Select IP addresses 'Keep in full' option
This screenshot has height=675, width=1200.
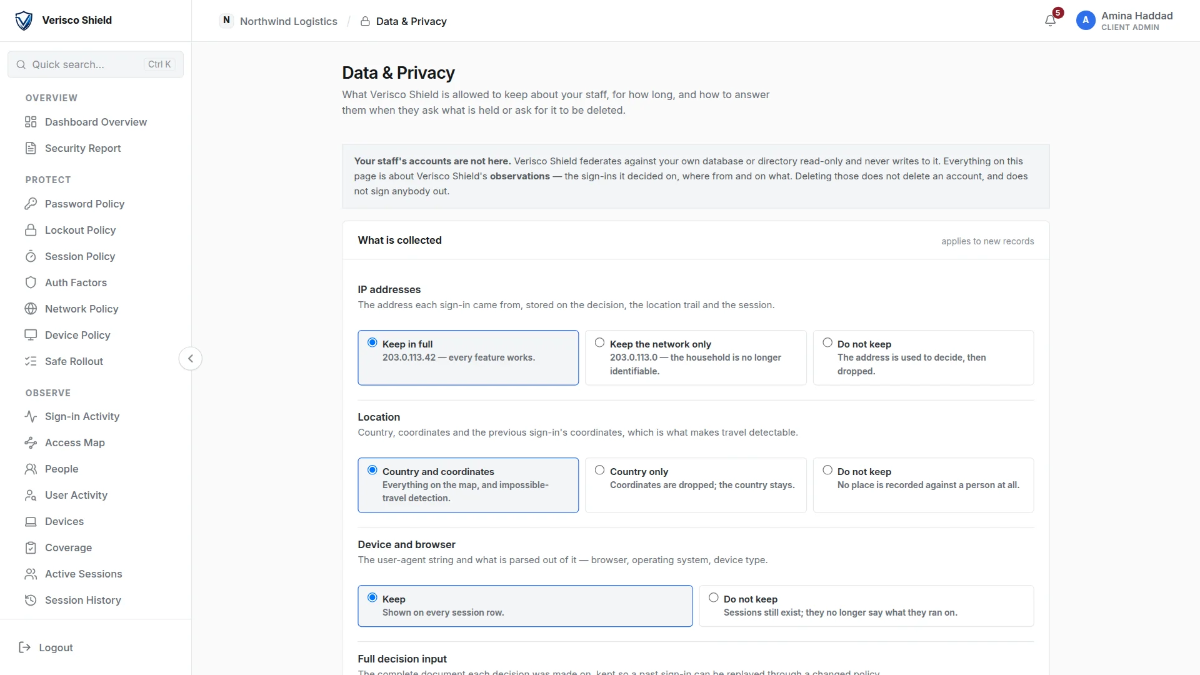click(x=468, y=357)
